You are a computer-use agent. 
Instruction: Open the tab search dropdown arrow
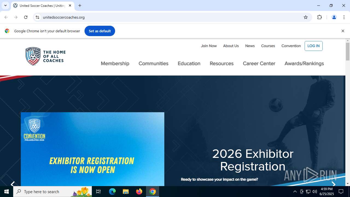5,5
